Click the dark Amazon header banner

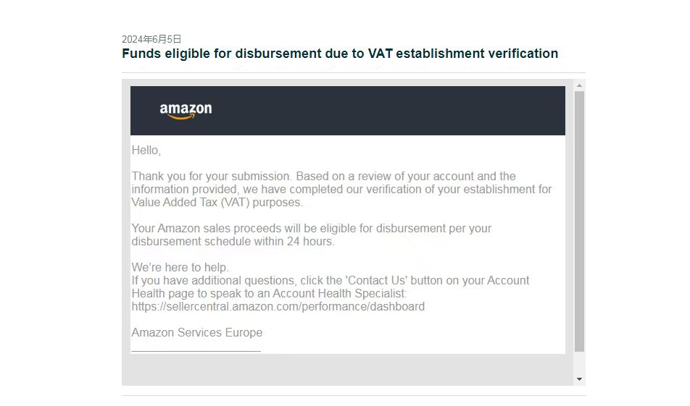point(348,111)
